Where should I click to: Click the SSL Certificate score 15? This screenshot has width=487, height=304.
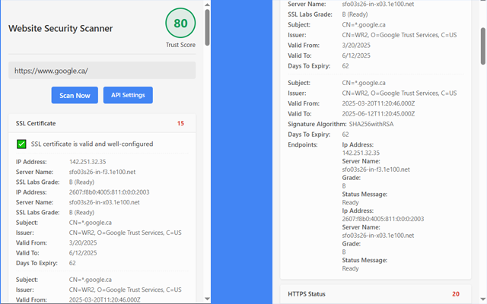180,123
